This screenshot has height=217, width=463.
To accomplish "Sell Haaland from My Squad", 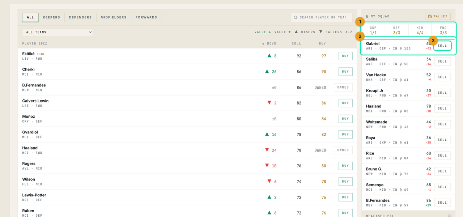I will 442,109.
